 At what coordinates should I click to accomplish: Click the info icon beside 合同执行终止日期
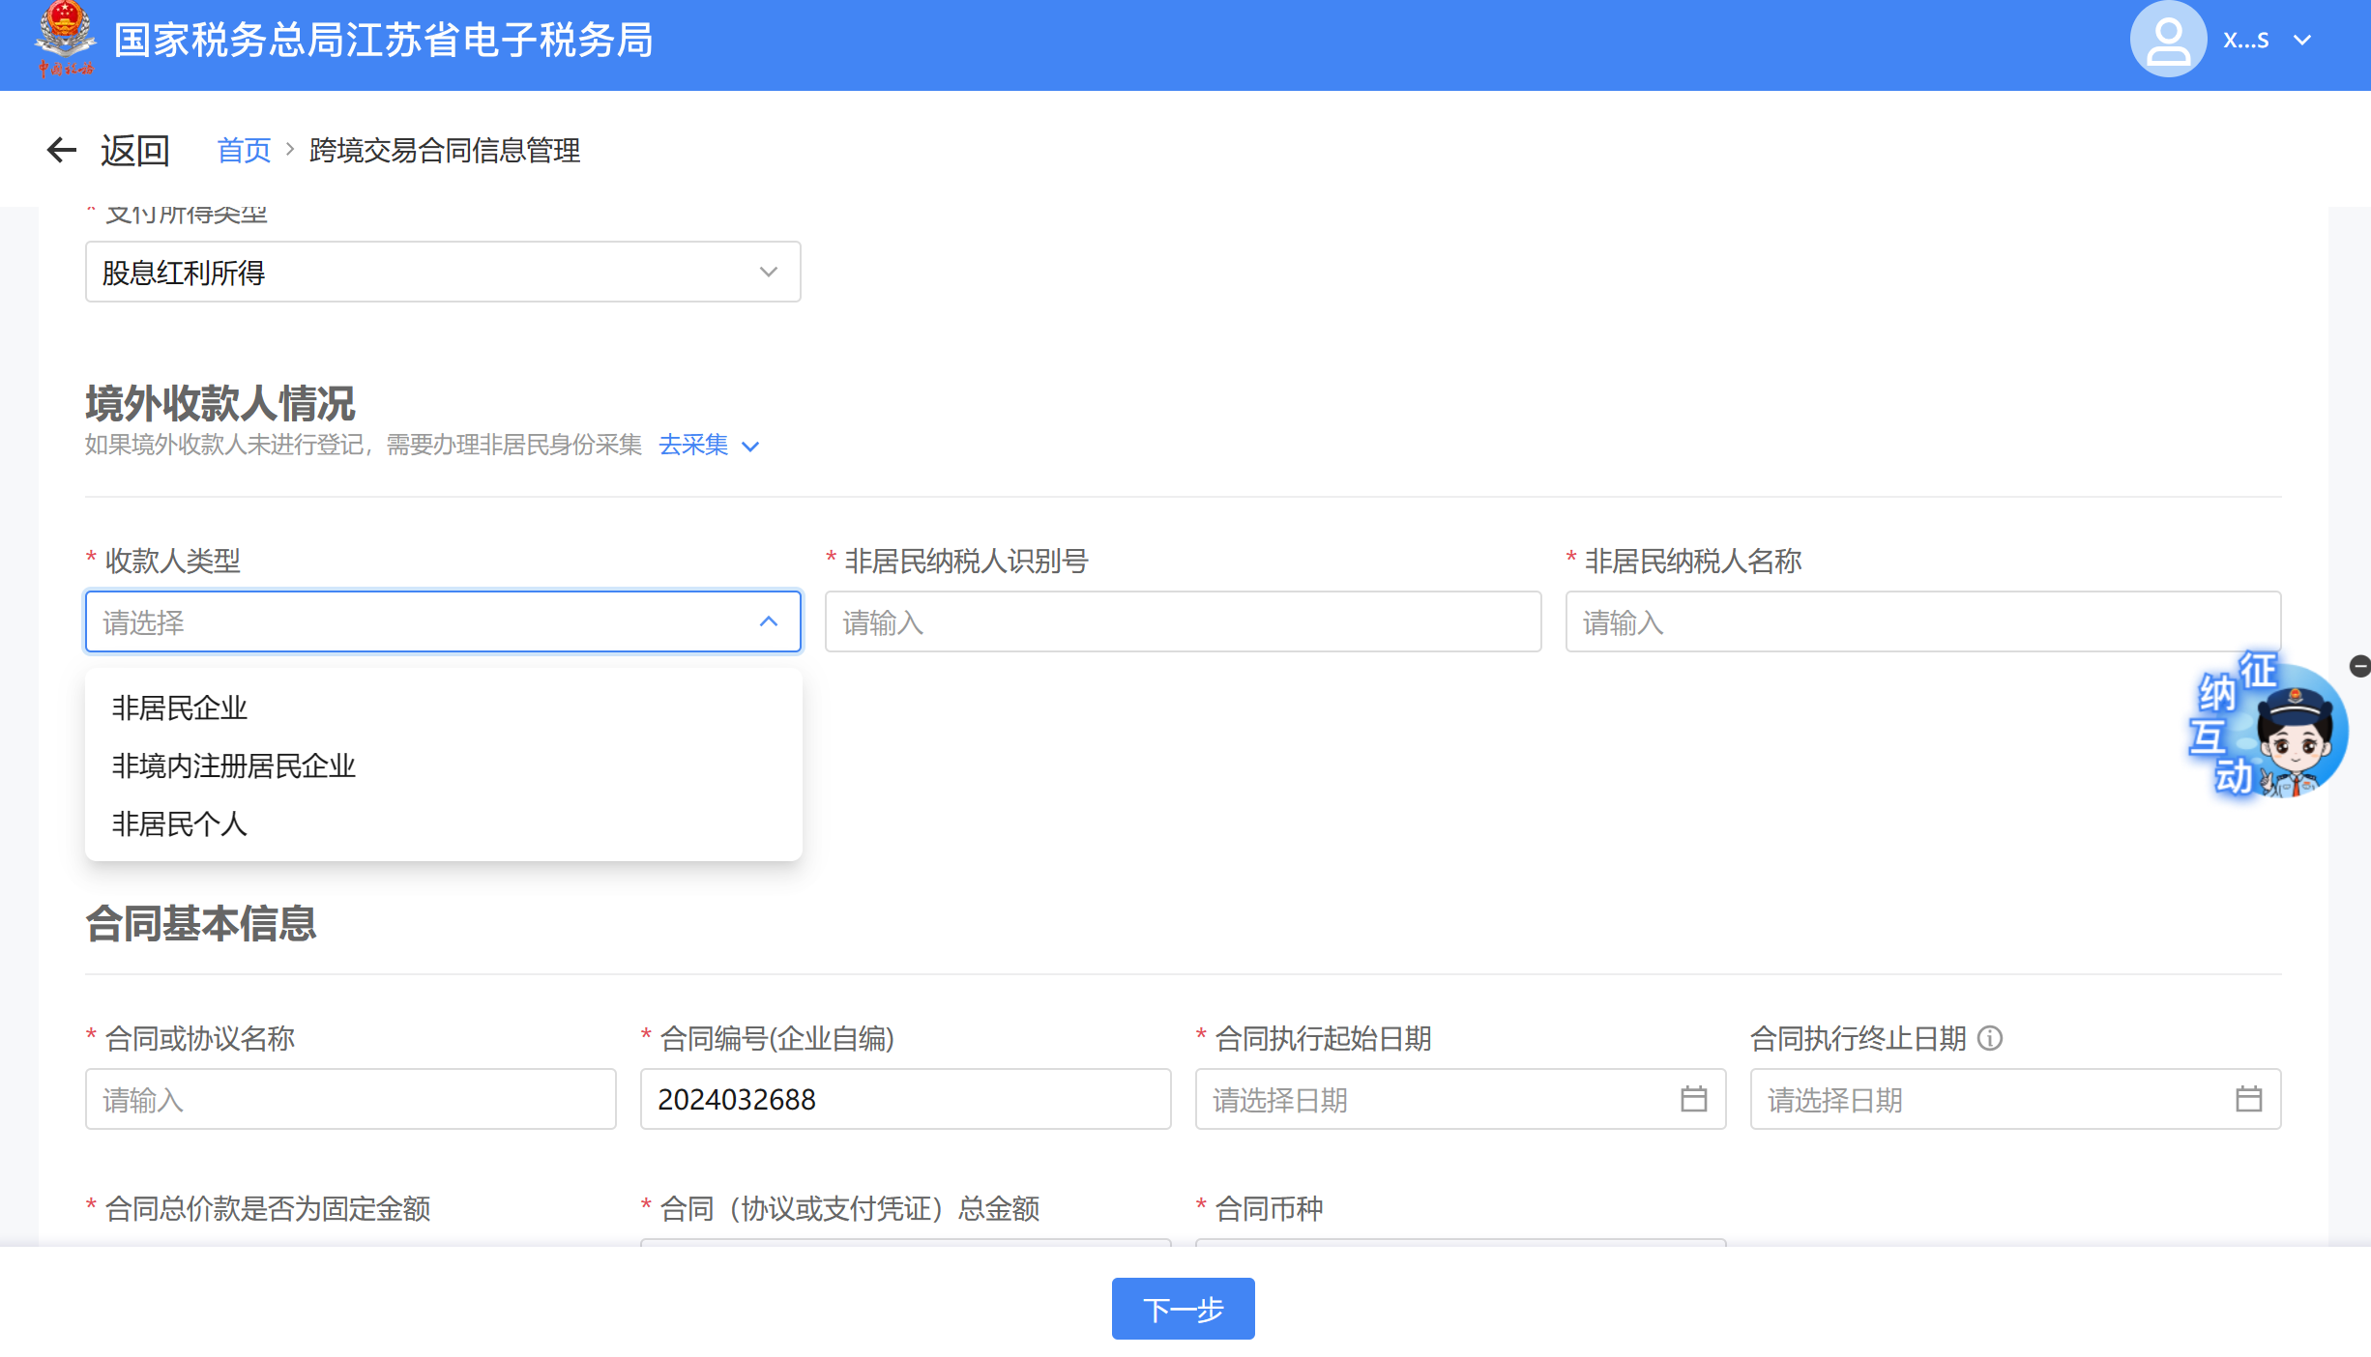[1990, 1038]
